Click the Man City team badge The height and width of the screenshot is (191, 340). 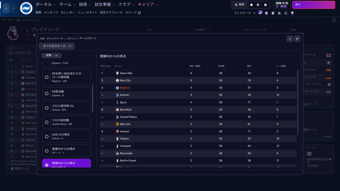click(117, 80)
